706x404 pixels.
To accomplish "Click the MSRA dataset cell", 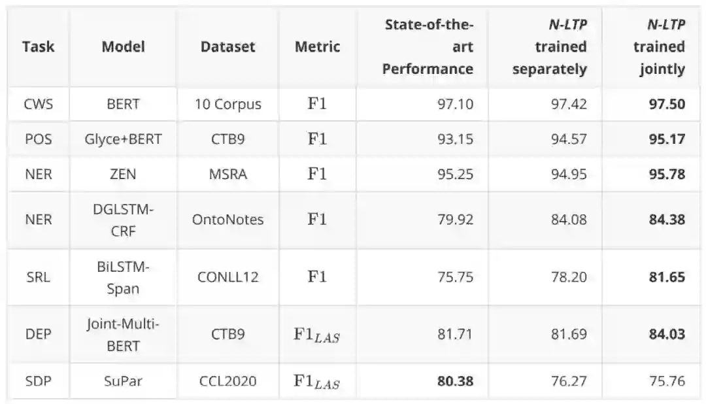I will point(227,174).
